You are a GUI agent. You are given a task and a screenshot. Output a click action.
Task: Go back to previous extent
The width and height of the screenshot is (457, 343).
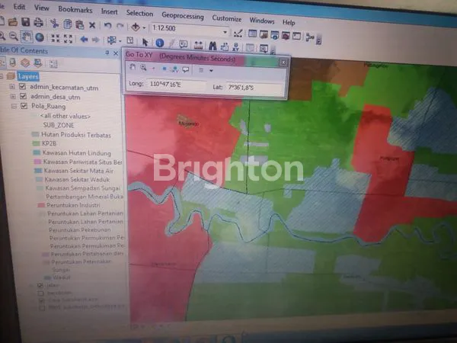click(x=84, y=39)
